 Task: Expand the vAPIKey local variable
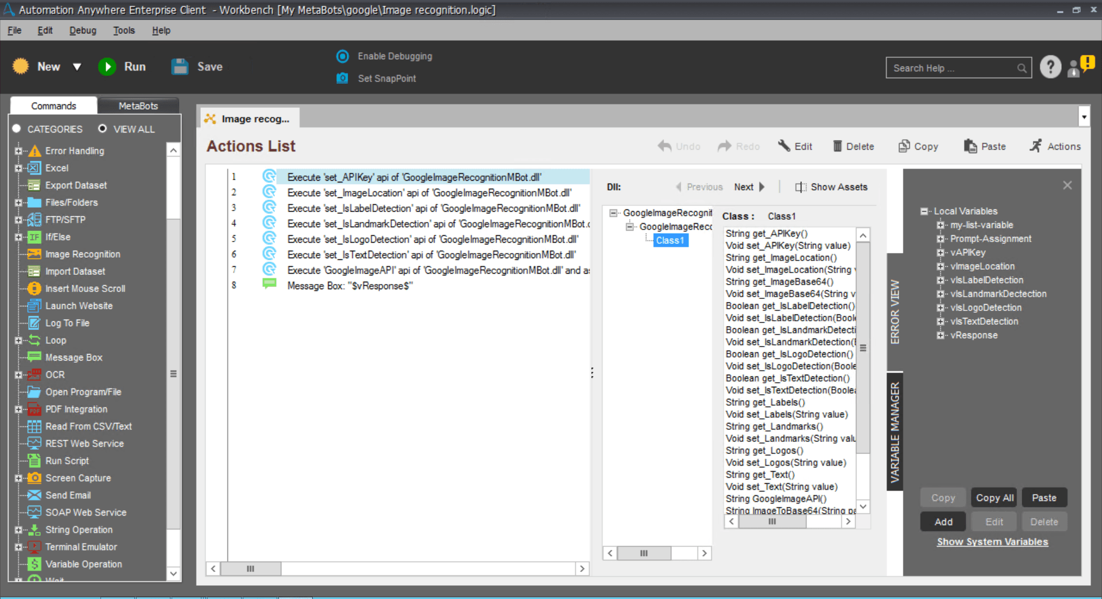pos(940,252)
